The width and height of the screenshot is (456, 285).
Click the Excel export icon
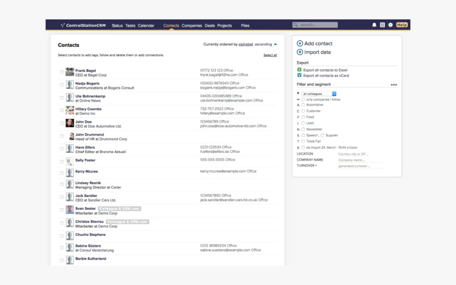point(299,70)
